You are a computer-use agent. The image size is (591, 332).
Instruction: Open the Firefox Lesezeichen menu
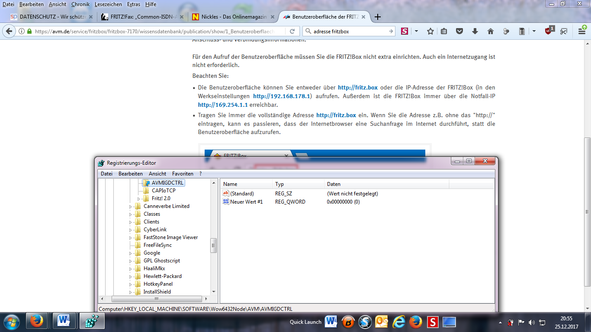tap(108, 4)
